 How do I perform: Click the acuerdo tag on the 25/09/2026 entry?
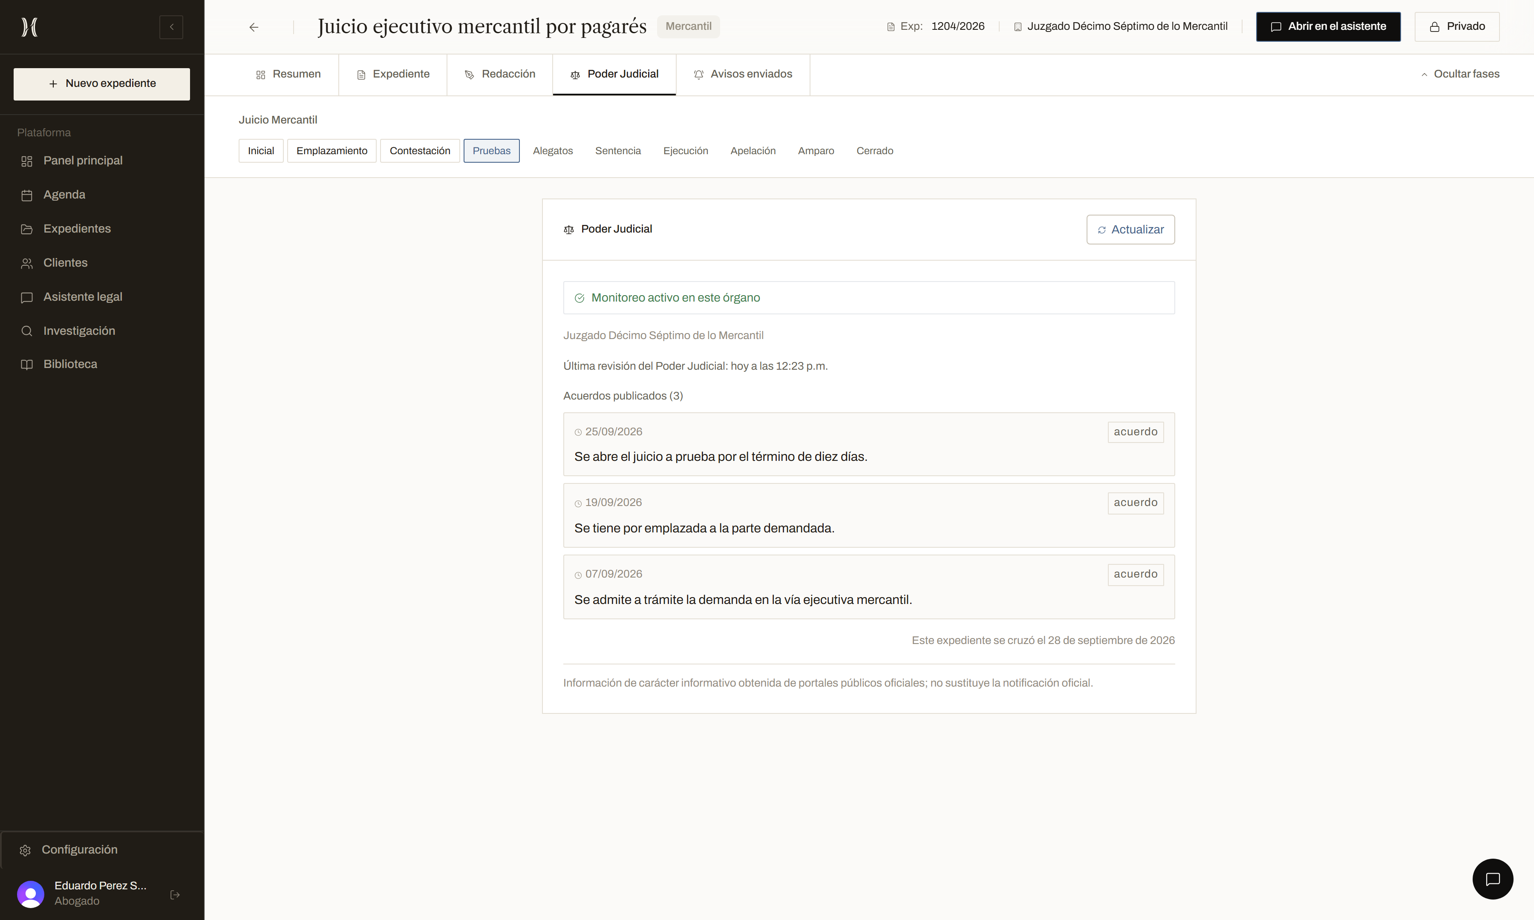tap(1135, 432)
